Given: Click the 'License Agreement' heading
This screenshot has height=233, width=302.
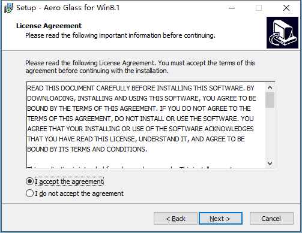Looking at the screenshot, I should [x=49, y=26].
